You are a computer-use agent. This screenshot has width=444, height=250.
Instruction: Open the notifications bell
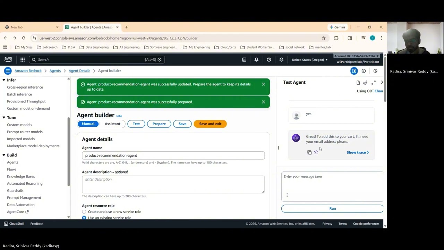tap(256, 60)
